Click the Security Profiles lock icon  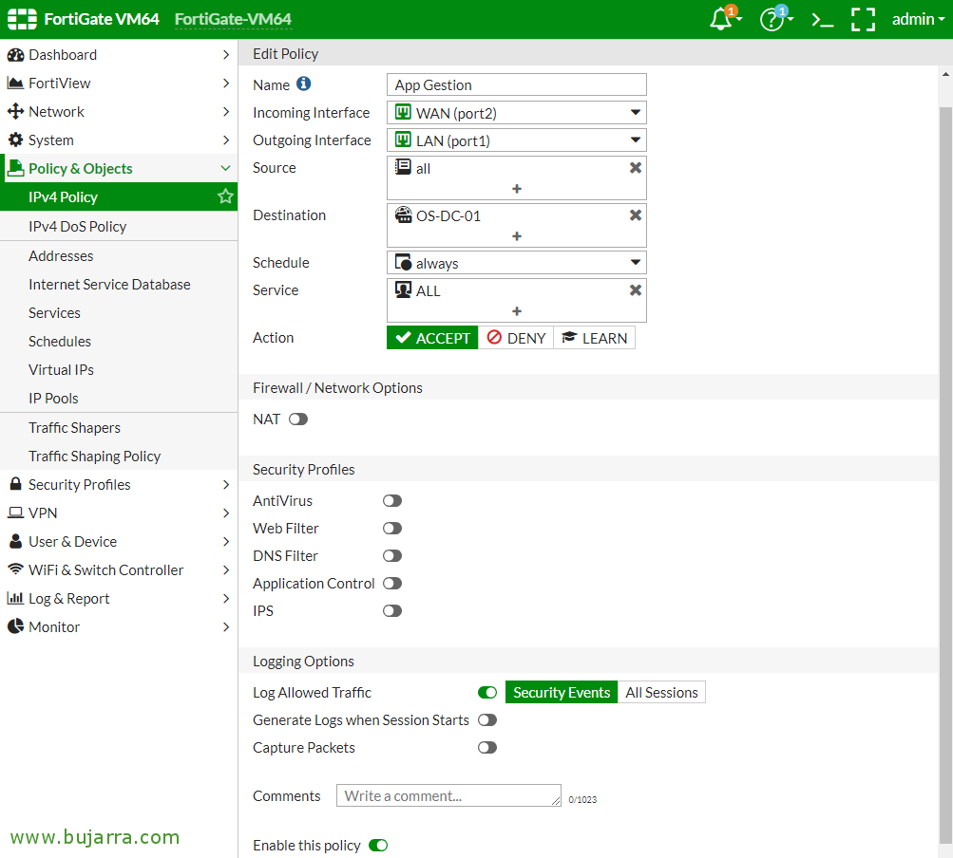tap(16, 484)
